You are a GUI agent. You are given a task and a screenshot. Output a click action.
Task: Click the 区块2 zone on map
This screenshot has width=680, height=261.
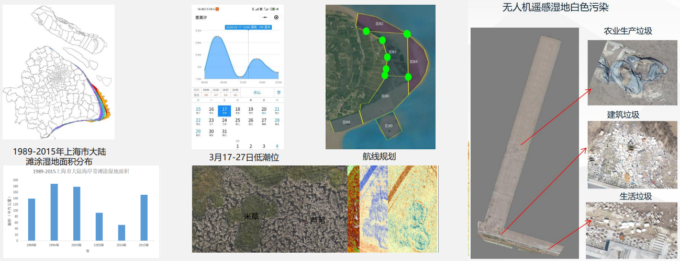379,24
